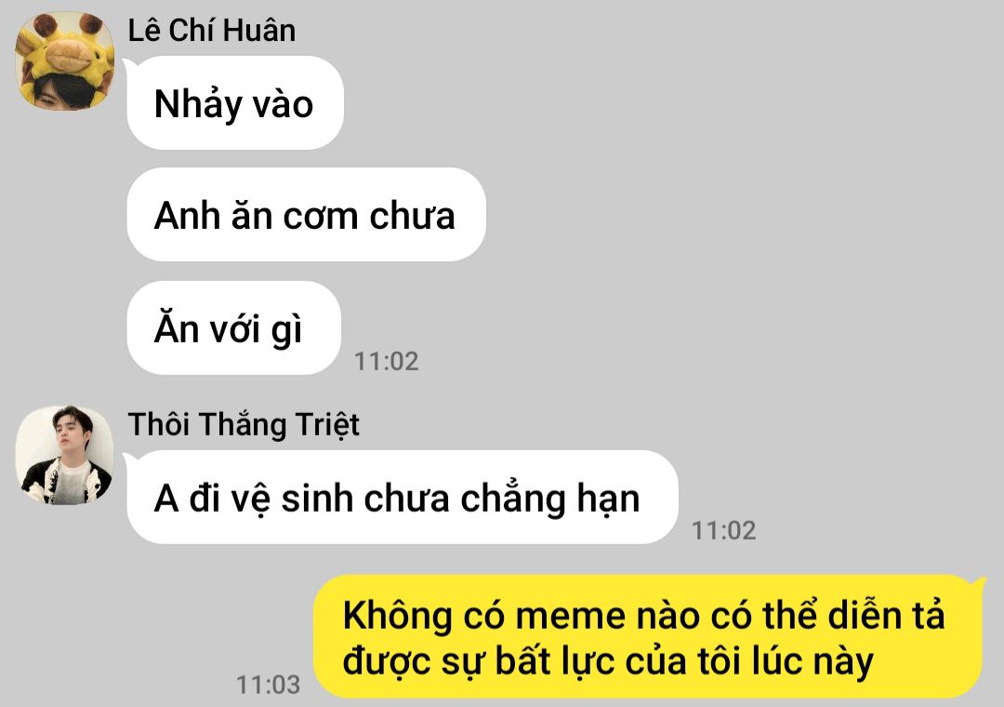Select the "Nhảy vào" message bubble
This screenshot has height=707, width=1004.
pos(235,103)
